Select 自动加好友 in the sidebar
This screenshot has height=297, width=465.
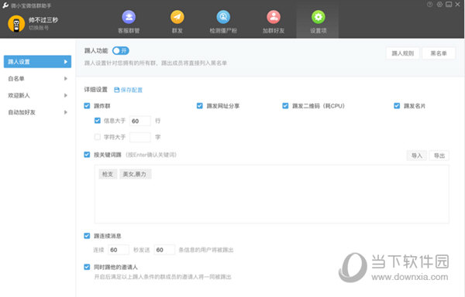coord(37,112)
